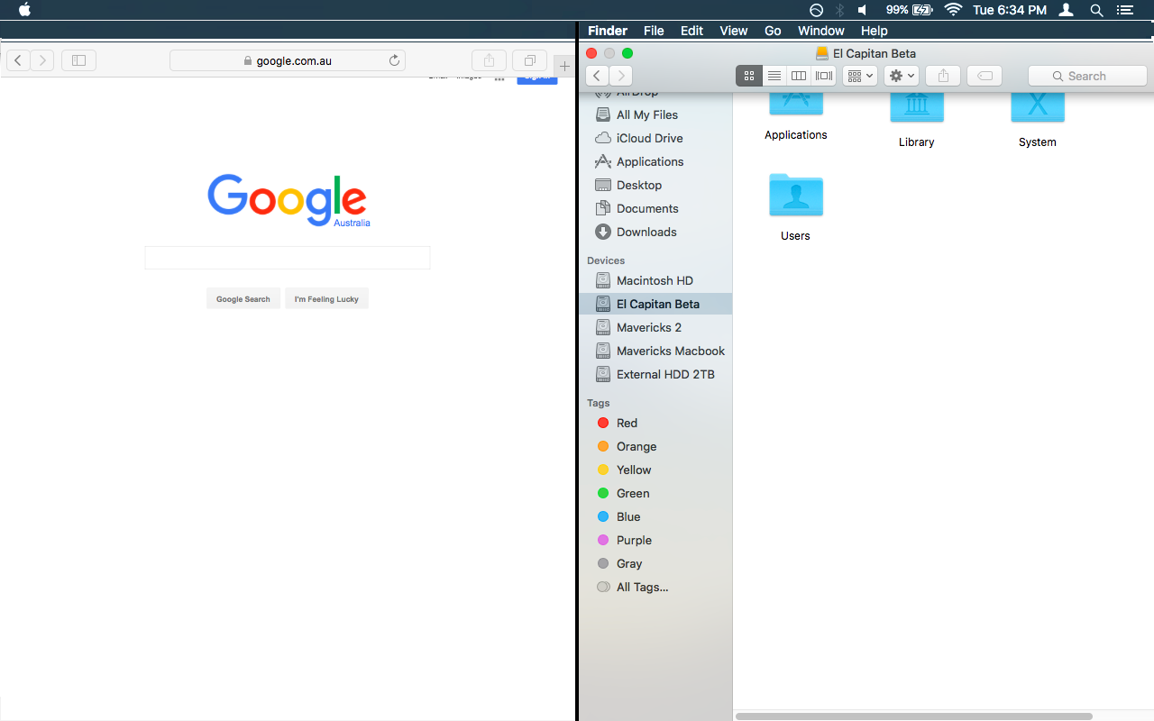
Task: Open a new Safari tab with plus button
Action: 564,66
